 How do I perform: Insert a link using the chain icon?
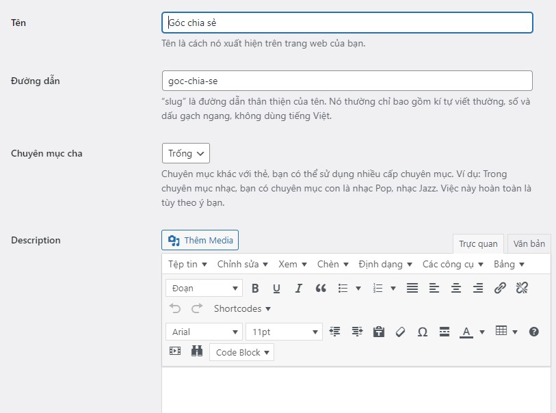coord(500,288)
